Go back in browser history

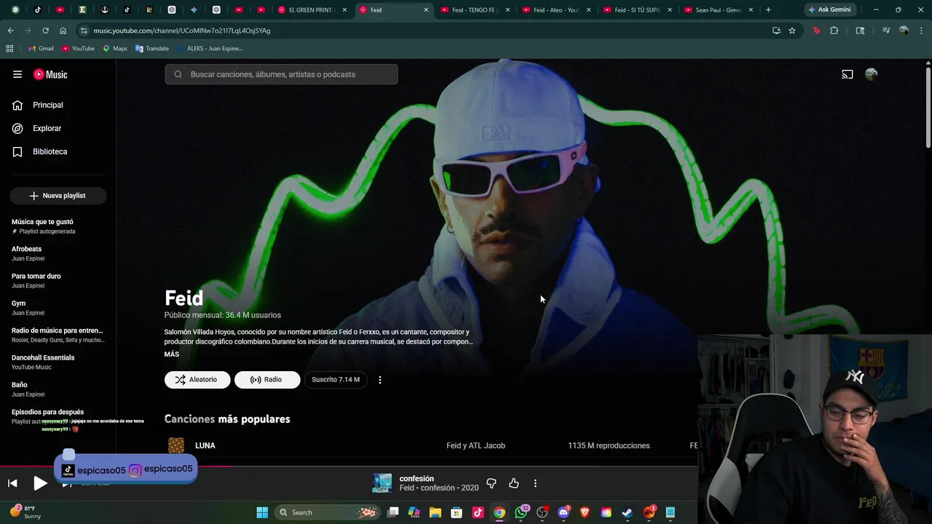coord(10,31)
